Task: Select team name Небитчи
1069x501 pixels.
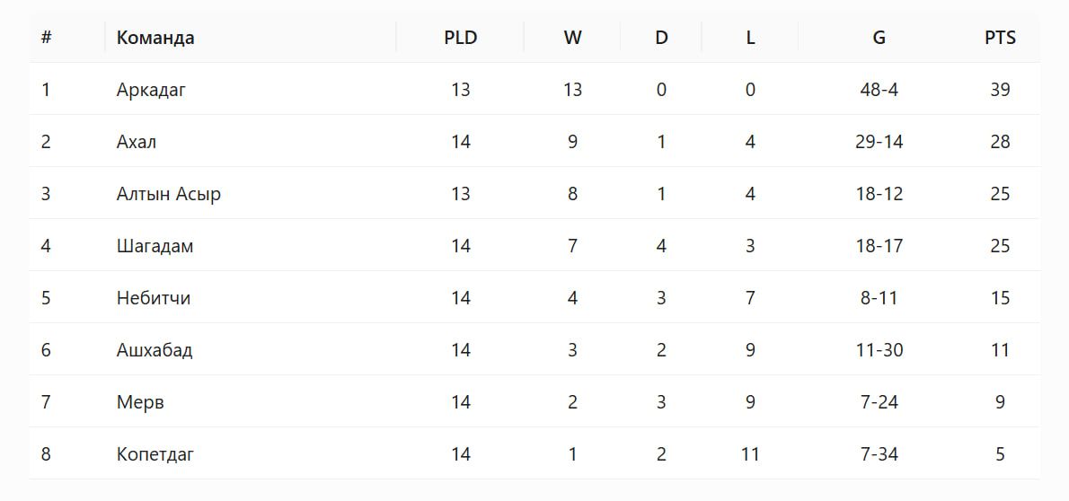Action: click(154, 298)
